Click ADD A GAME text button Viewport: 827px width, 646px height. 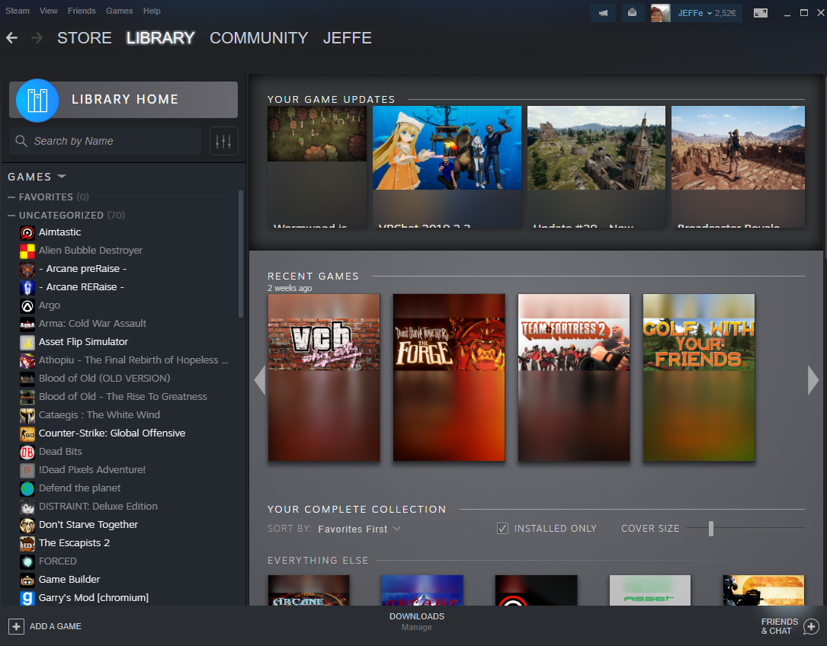pyautogui.click(x=56, y=626)
